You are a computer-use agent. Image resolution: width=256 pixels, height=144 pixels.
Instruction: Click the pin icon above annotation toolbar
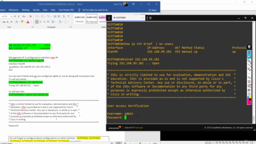coord(249,47)
